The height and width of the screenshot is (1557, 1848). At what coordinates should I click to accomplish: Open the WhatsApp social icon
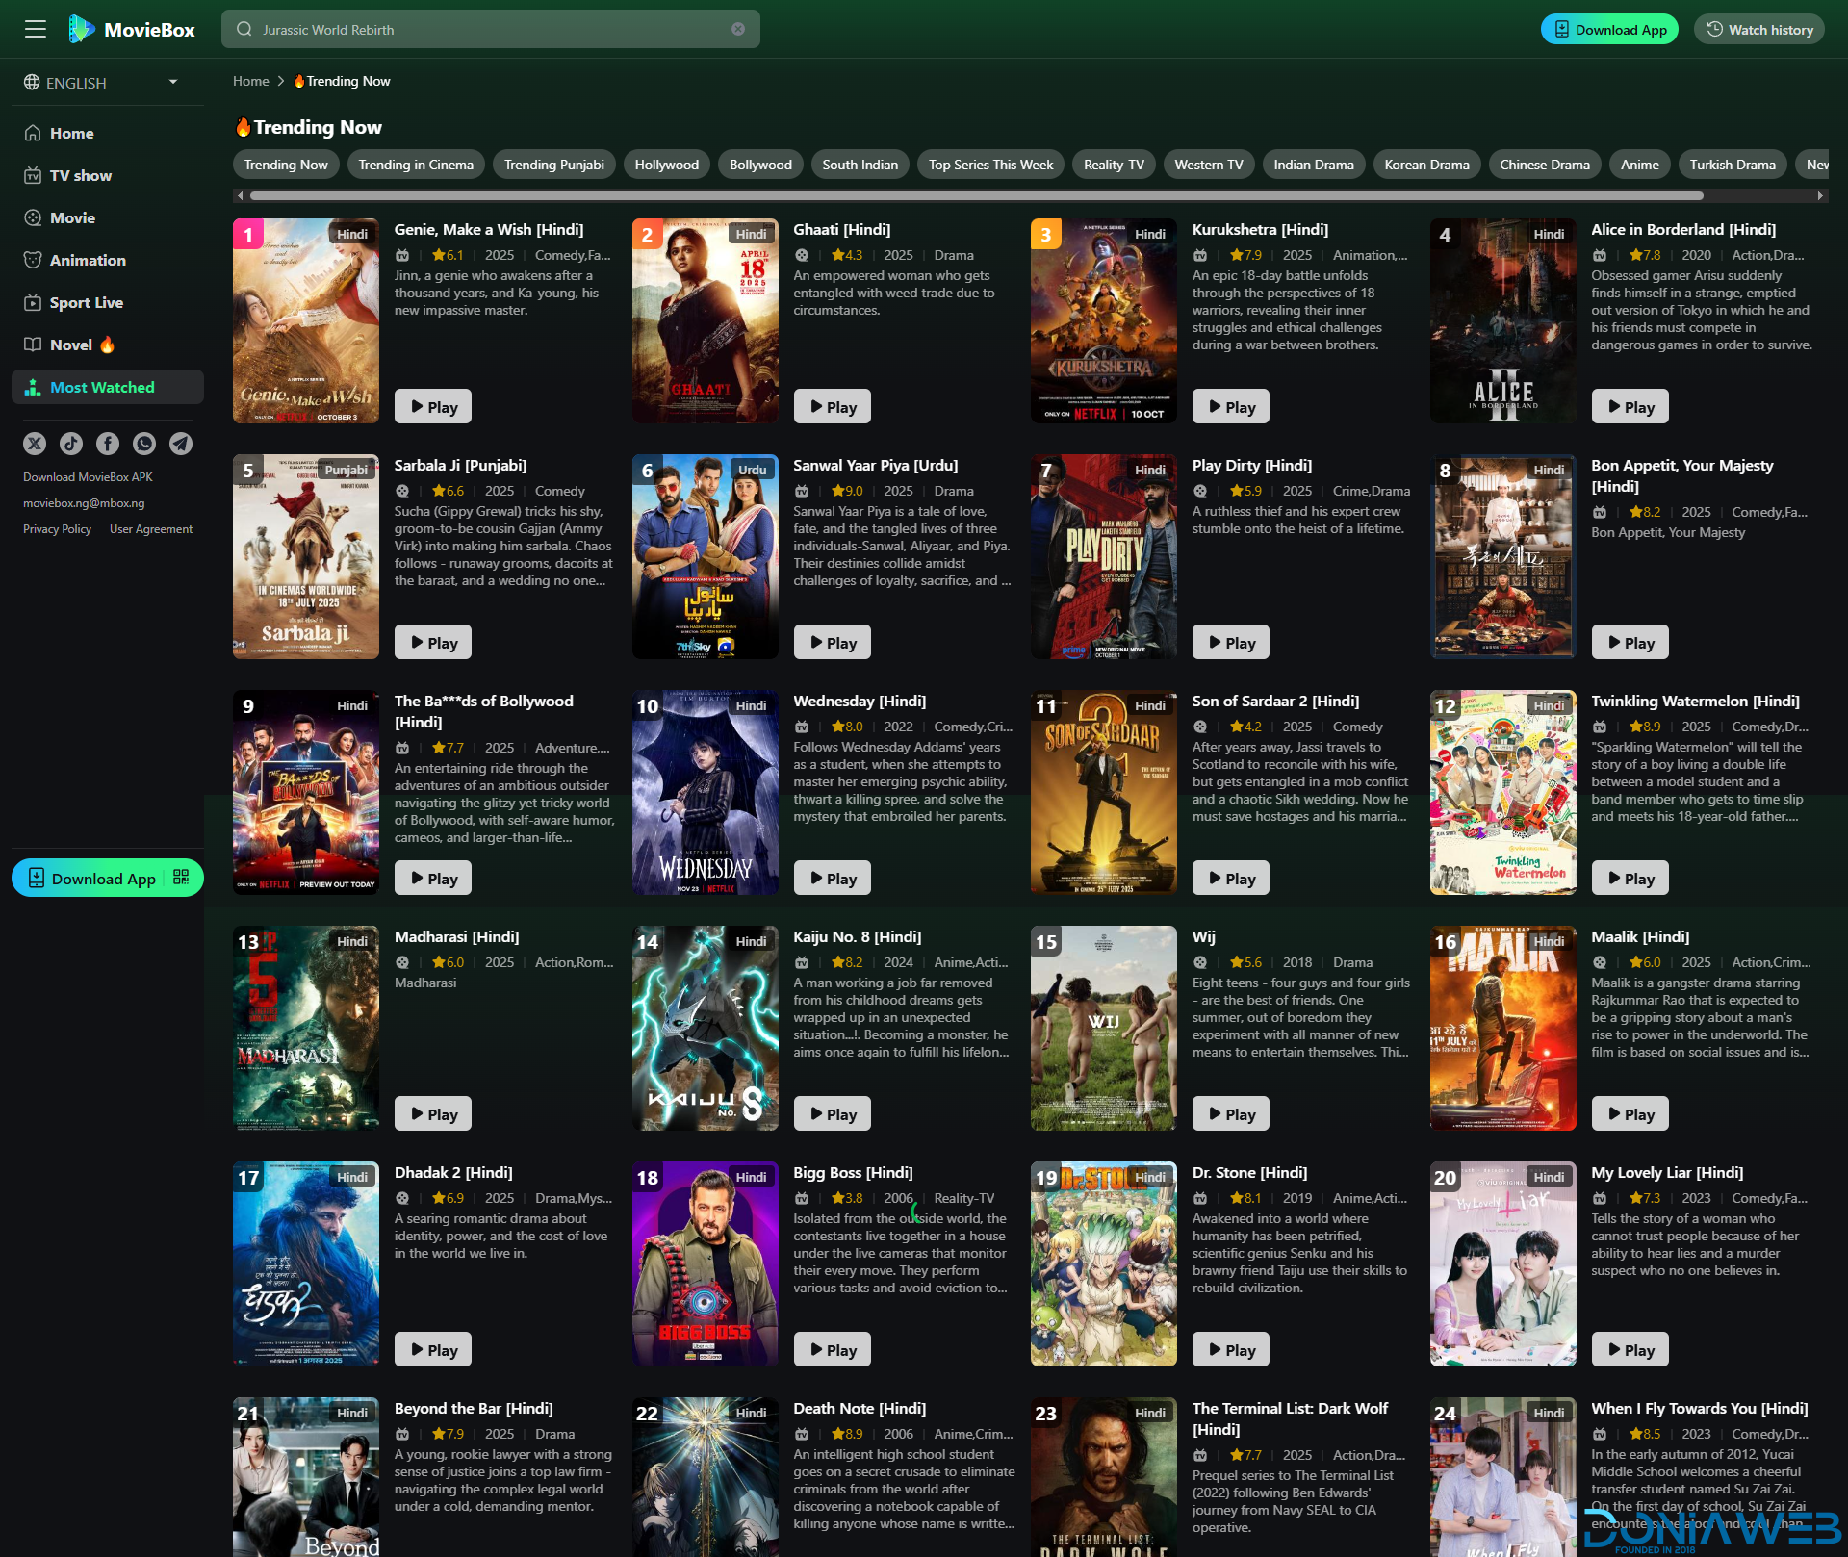[x=144, y=443]
